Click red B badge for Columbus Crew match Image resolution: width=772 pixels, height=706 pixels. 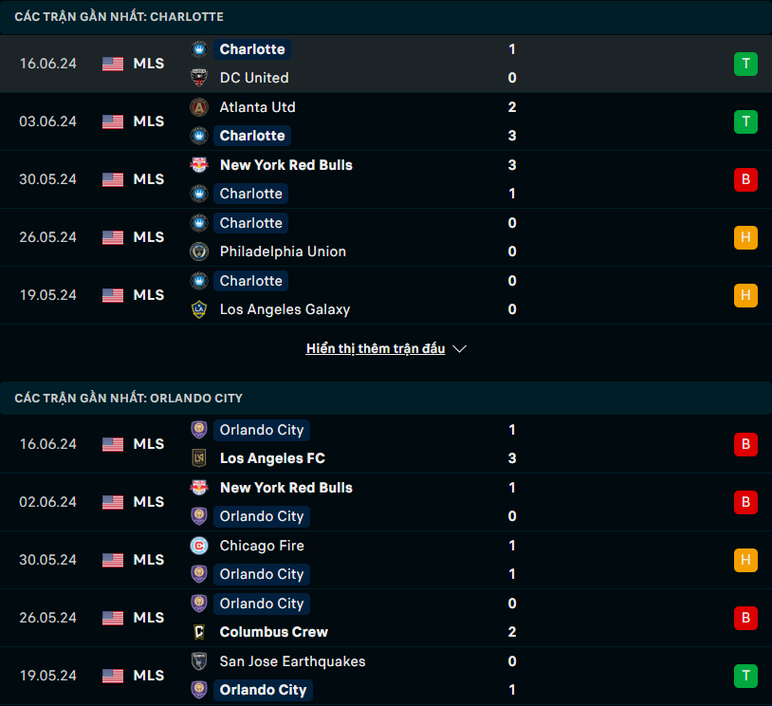point(745,618)
